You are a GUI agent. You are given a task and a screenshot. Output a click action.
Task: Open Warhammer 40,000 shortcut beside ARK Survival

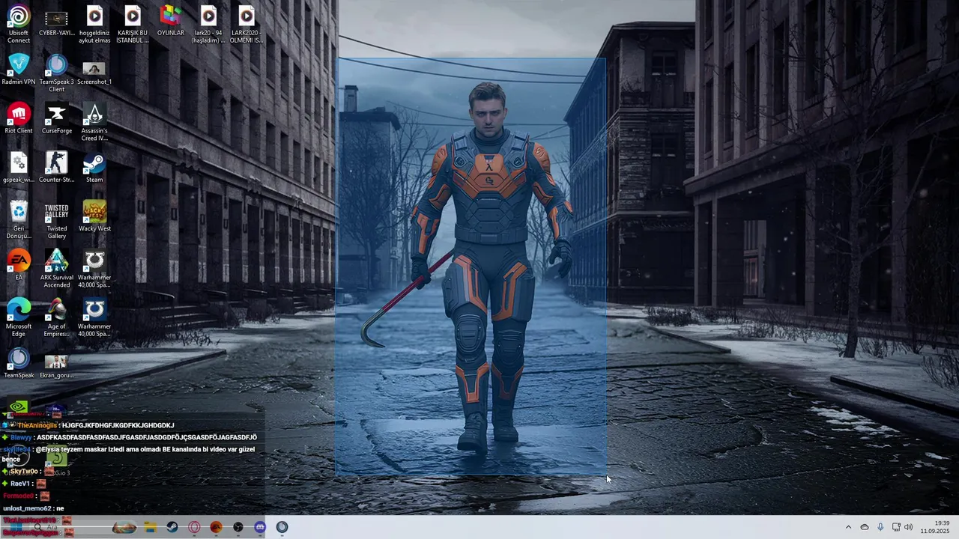pos(94,269)
